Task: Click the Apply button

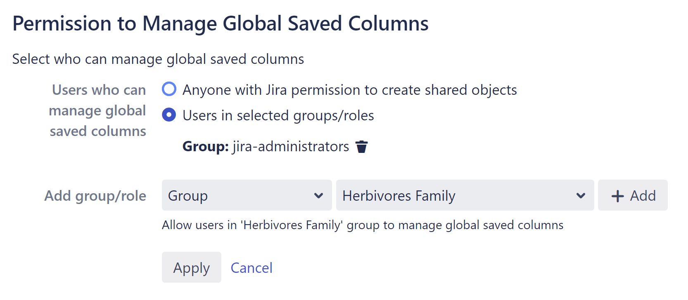Action: (191, 267)
